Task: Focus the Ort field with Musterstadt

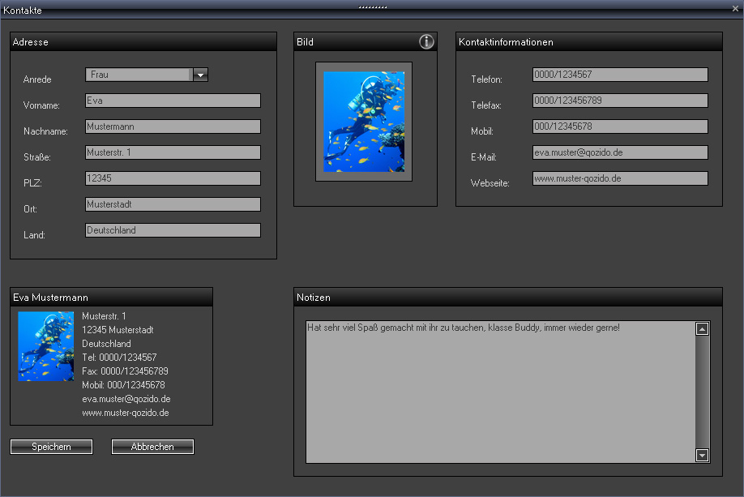Action: pyautogui.click(x=173, y=204)
